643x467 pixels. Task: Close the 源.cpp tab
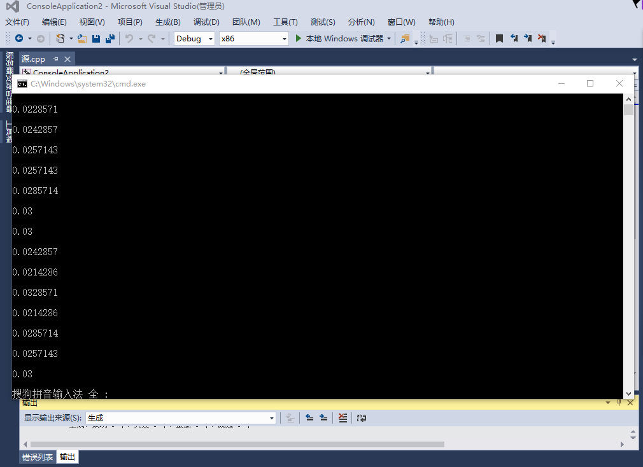[x=67, y=59]
